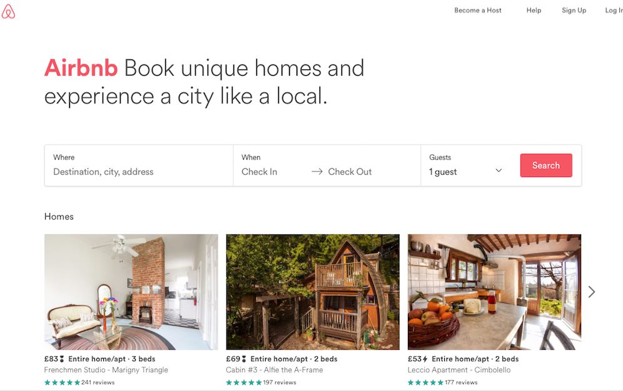Click the Destination, city, address field
This screenshot has height=391, width=623.
pos(139,166)
